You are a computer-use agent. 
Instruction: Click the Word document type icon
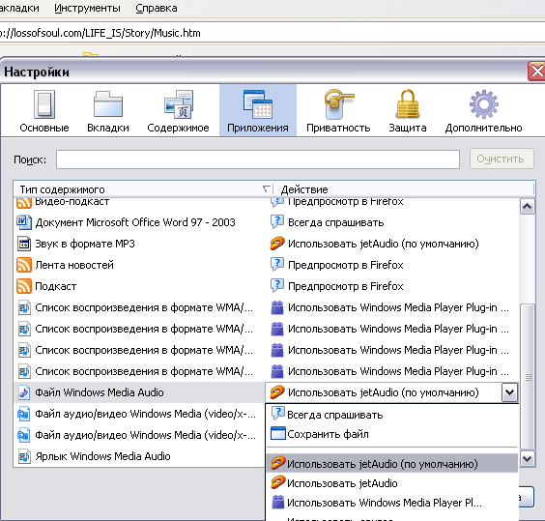(24, 222)
